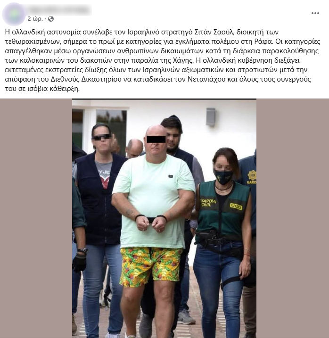The image size is (329, 338).
Task: Click the yellow UCO badge in photo
Action: (x=236, y=206)
